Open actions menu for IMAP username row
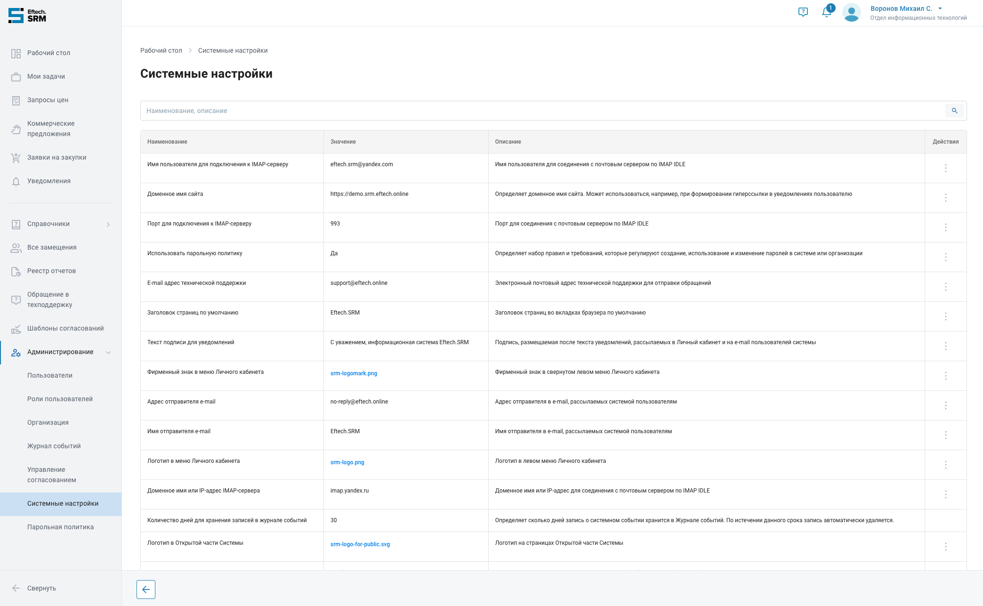The width and height of the screenshot is (983, 606). click(x=945, y=168)
